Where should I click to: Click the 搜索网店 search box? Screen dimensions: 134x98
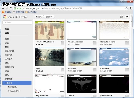click(x=17, y=22)
